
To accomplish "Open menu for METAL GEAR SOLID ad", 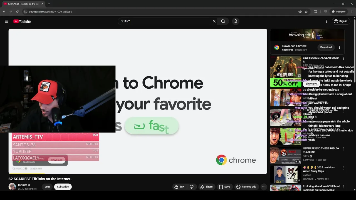I will 343,58.
